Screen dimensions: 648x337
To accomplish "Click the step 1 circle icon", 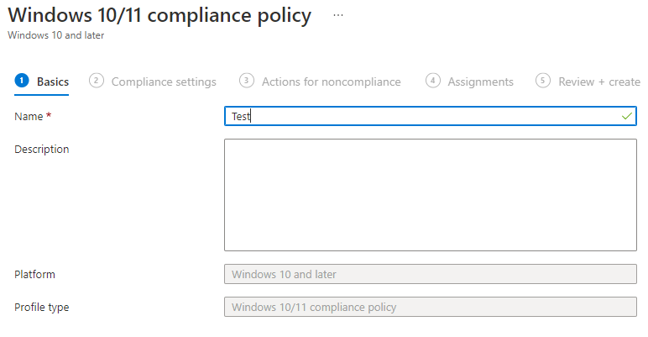I will pyautogui.click(x=22, y=81).
